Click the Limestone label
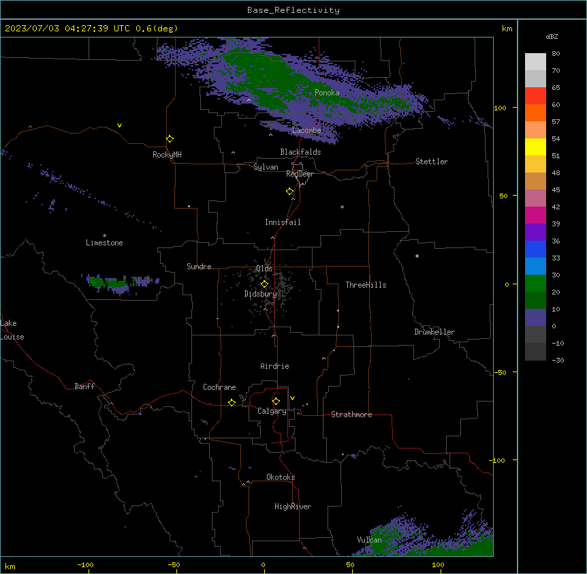This screenshot has width=587, height=574. coord(104,243)
